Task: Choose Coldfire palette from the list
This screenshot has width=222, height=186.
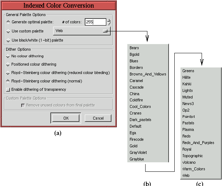Action: [136, 100]
